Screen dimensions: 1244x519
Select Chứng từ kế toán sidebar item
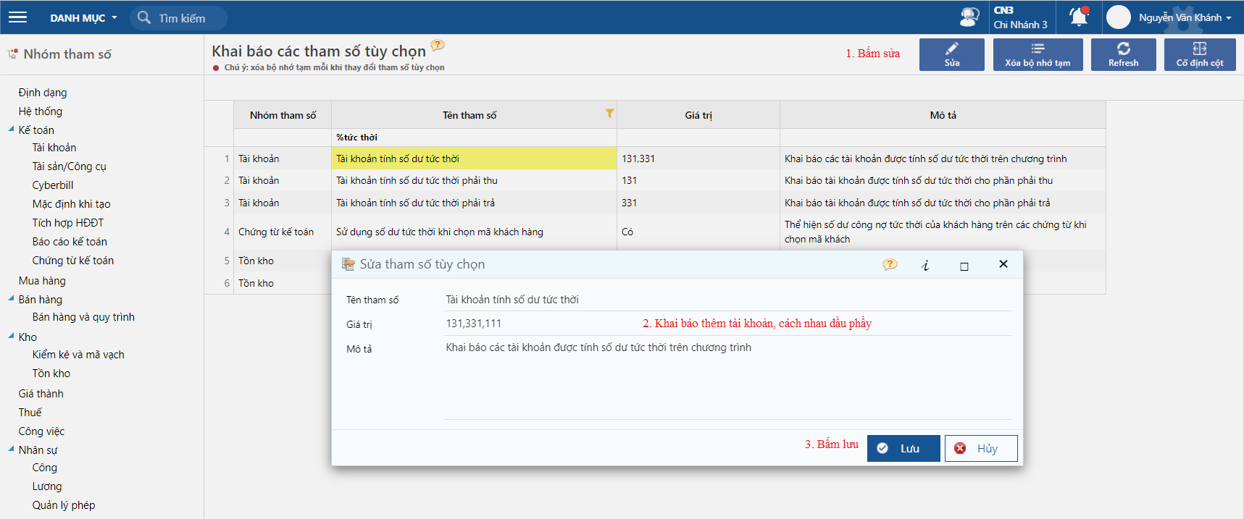click(x=72, y=261)
